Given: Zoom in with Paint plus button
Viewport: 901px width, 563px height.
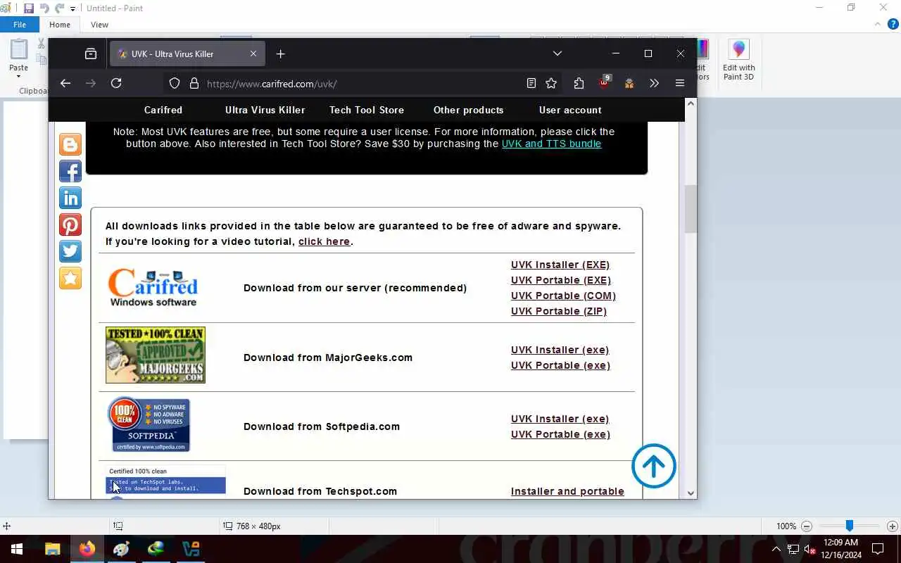Looking at the screenshot, I should pyautogui.click(x=893, y=526).
